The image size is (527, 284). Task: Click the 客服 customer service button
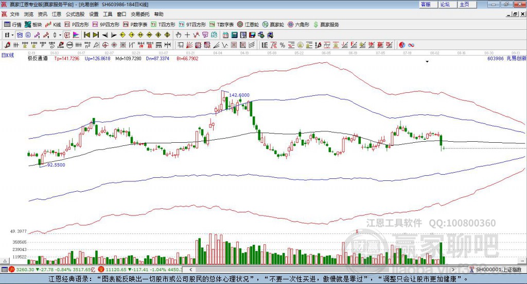426,4
